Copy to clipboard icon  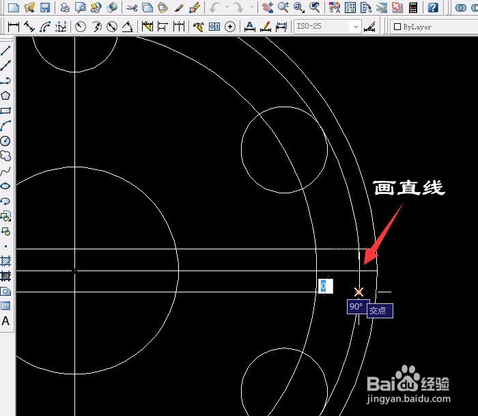[x=147, y=8]
